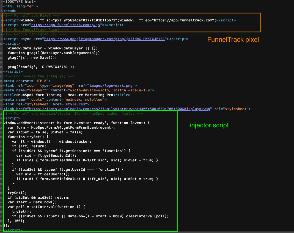Click the opening <head> tag
Viewport: 294px width, 233px height.
(x=10, y=11)
